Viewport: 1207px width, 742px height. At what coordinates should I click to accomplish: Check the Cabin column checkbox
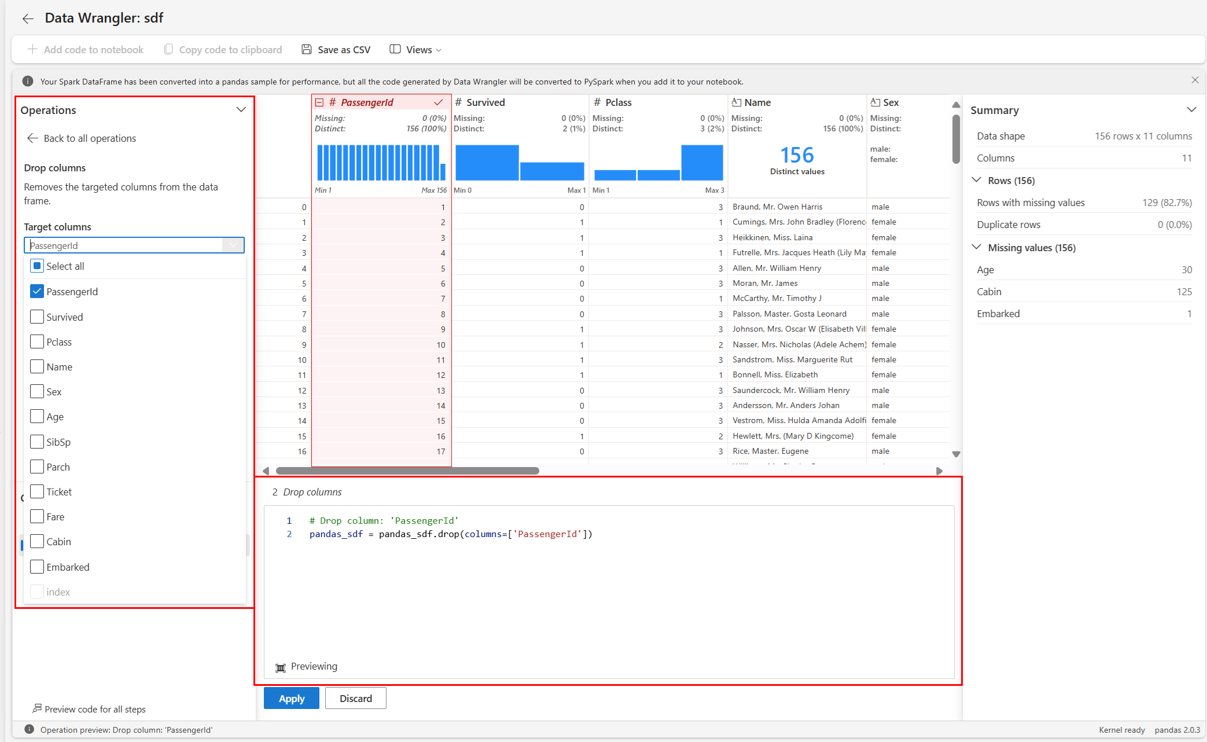(37, 541)
